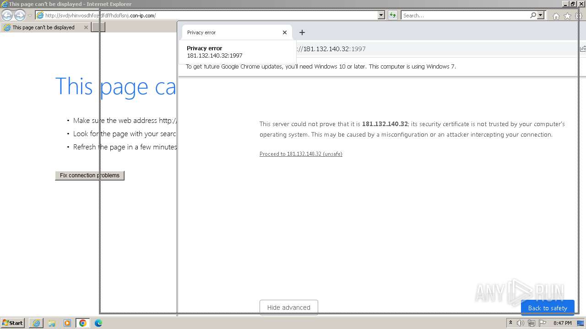The width and height of the screenshot is (586, 329).
Task: Click the Windows 7 Chrome update notice
Action: pos(320,66)
